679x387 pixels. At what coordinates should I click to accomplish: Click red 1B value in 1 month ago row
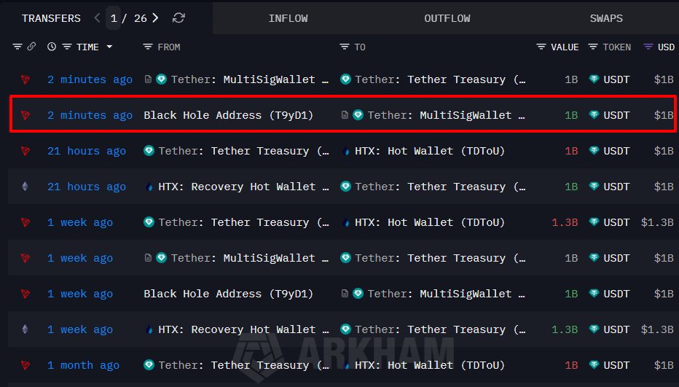point(571,365)
